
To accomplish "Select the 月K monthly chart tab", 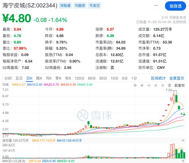I will [x=49, y=78].
